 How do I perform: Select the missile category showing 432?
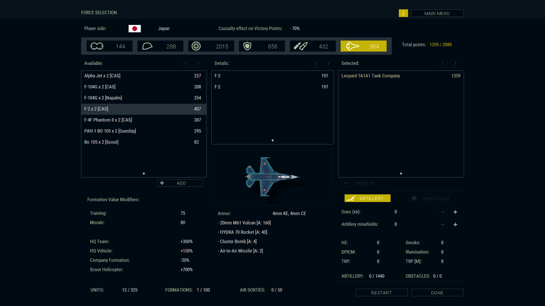pos(313,46)
